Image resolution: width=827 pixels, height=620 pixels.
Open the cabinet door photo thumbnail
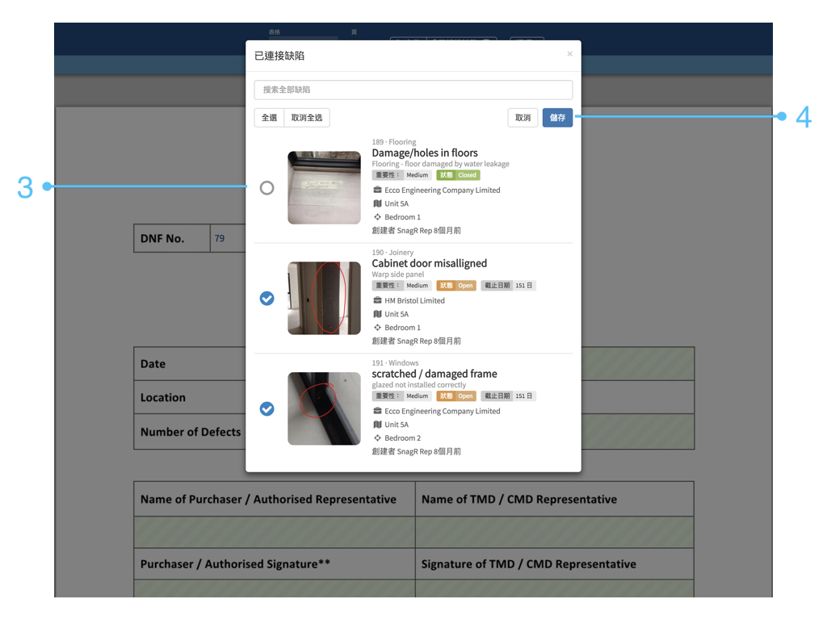325,299
